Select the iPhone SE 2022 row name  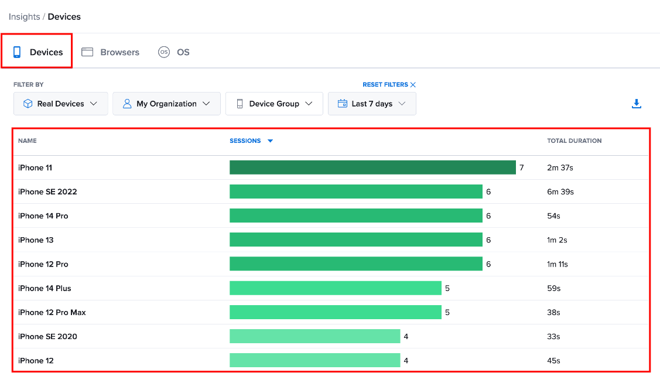pos(47,192)
